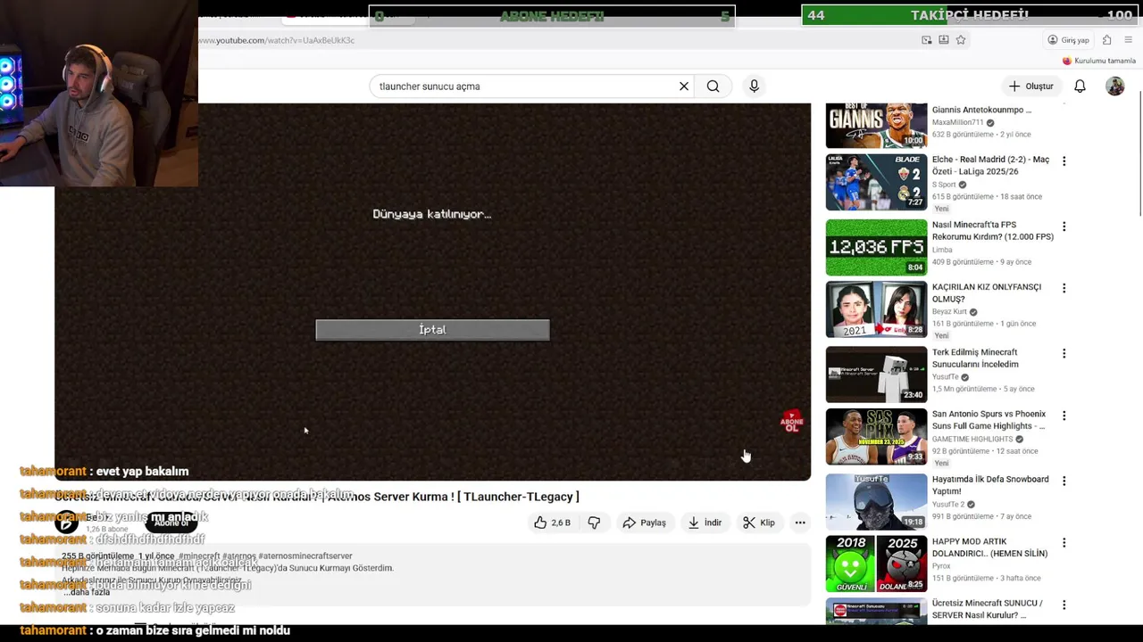The height and width of the screenshot is (642, 1143).
Task: Open the notifications bell
Action: (1080, 86)
